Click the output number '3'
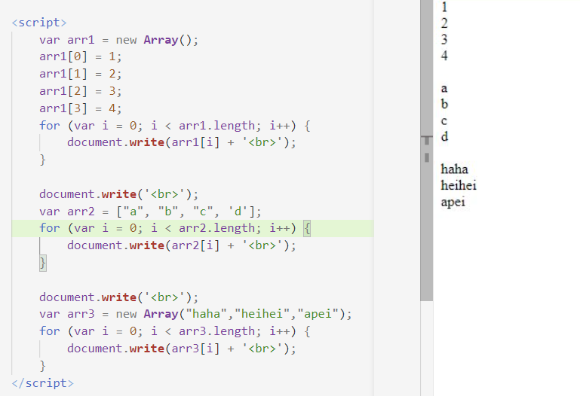Image resolution: width=580 pixels, height=396 pixels. pos(444,39)
